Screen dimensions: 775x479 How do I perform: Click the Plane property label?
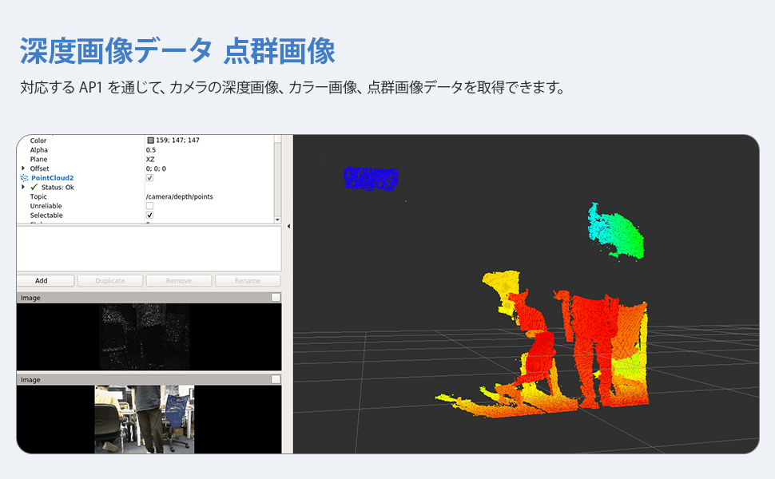pyautogui.click(x=38, y=159)
